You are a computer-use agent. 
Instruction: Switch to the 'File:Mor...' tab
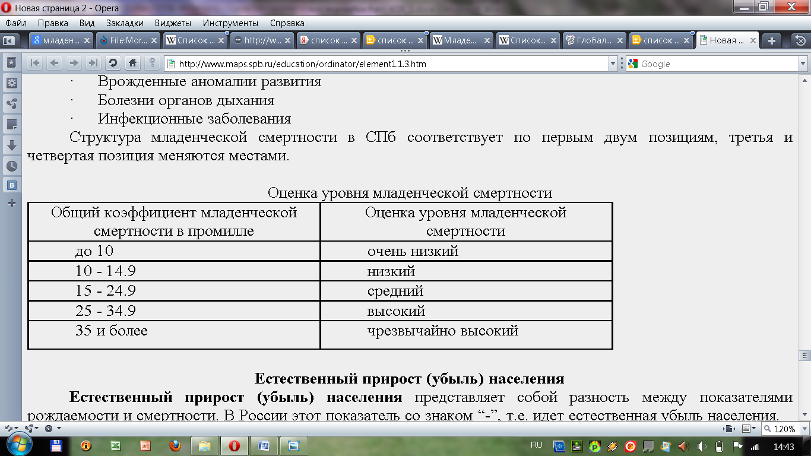[x=128, y=40]
